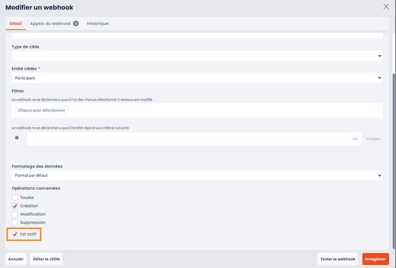Switch to the Historique tab
This screenshot has height=268, width=396.
coord(98,24)
